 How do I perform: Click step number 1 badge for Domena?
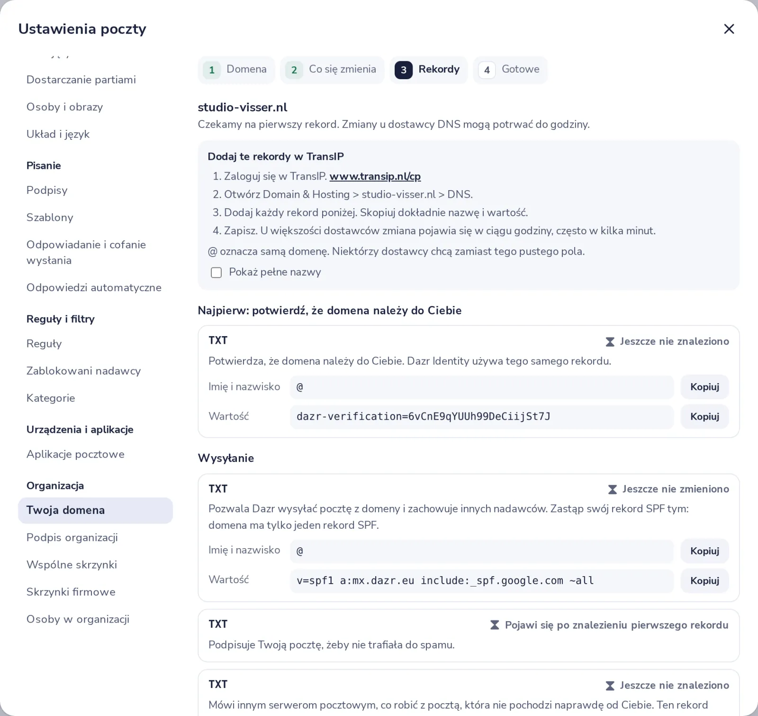(x=212, y=70)
